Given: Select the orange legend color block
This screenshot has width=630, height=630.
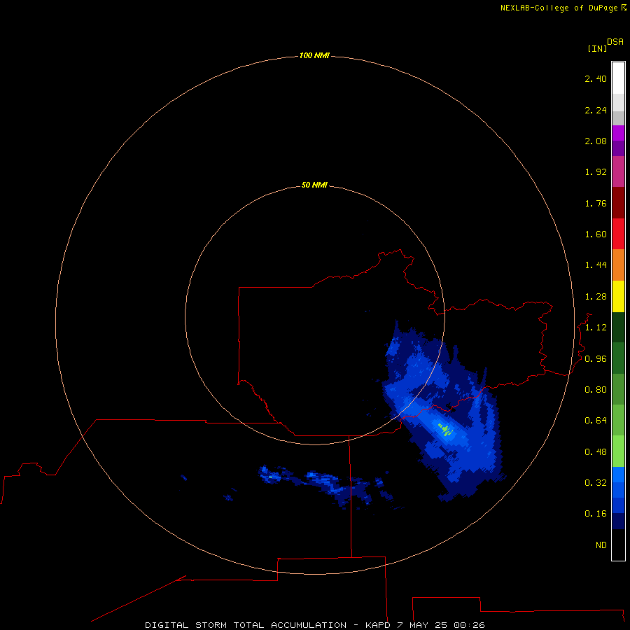Looking at the screenshot, I should coord(618,265).
